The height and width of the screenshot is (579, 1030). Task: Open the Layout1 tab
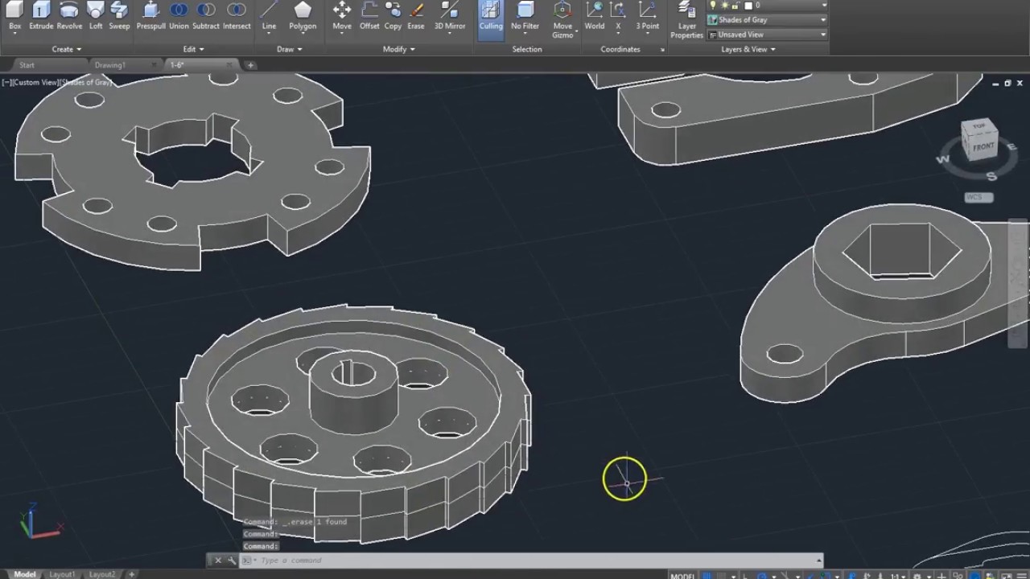point(62,574)
